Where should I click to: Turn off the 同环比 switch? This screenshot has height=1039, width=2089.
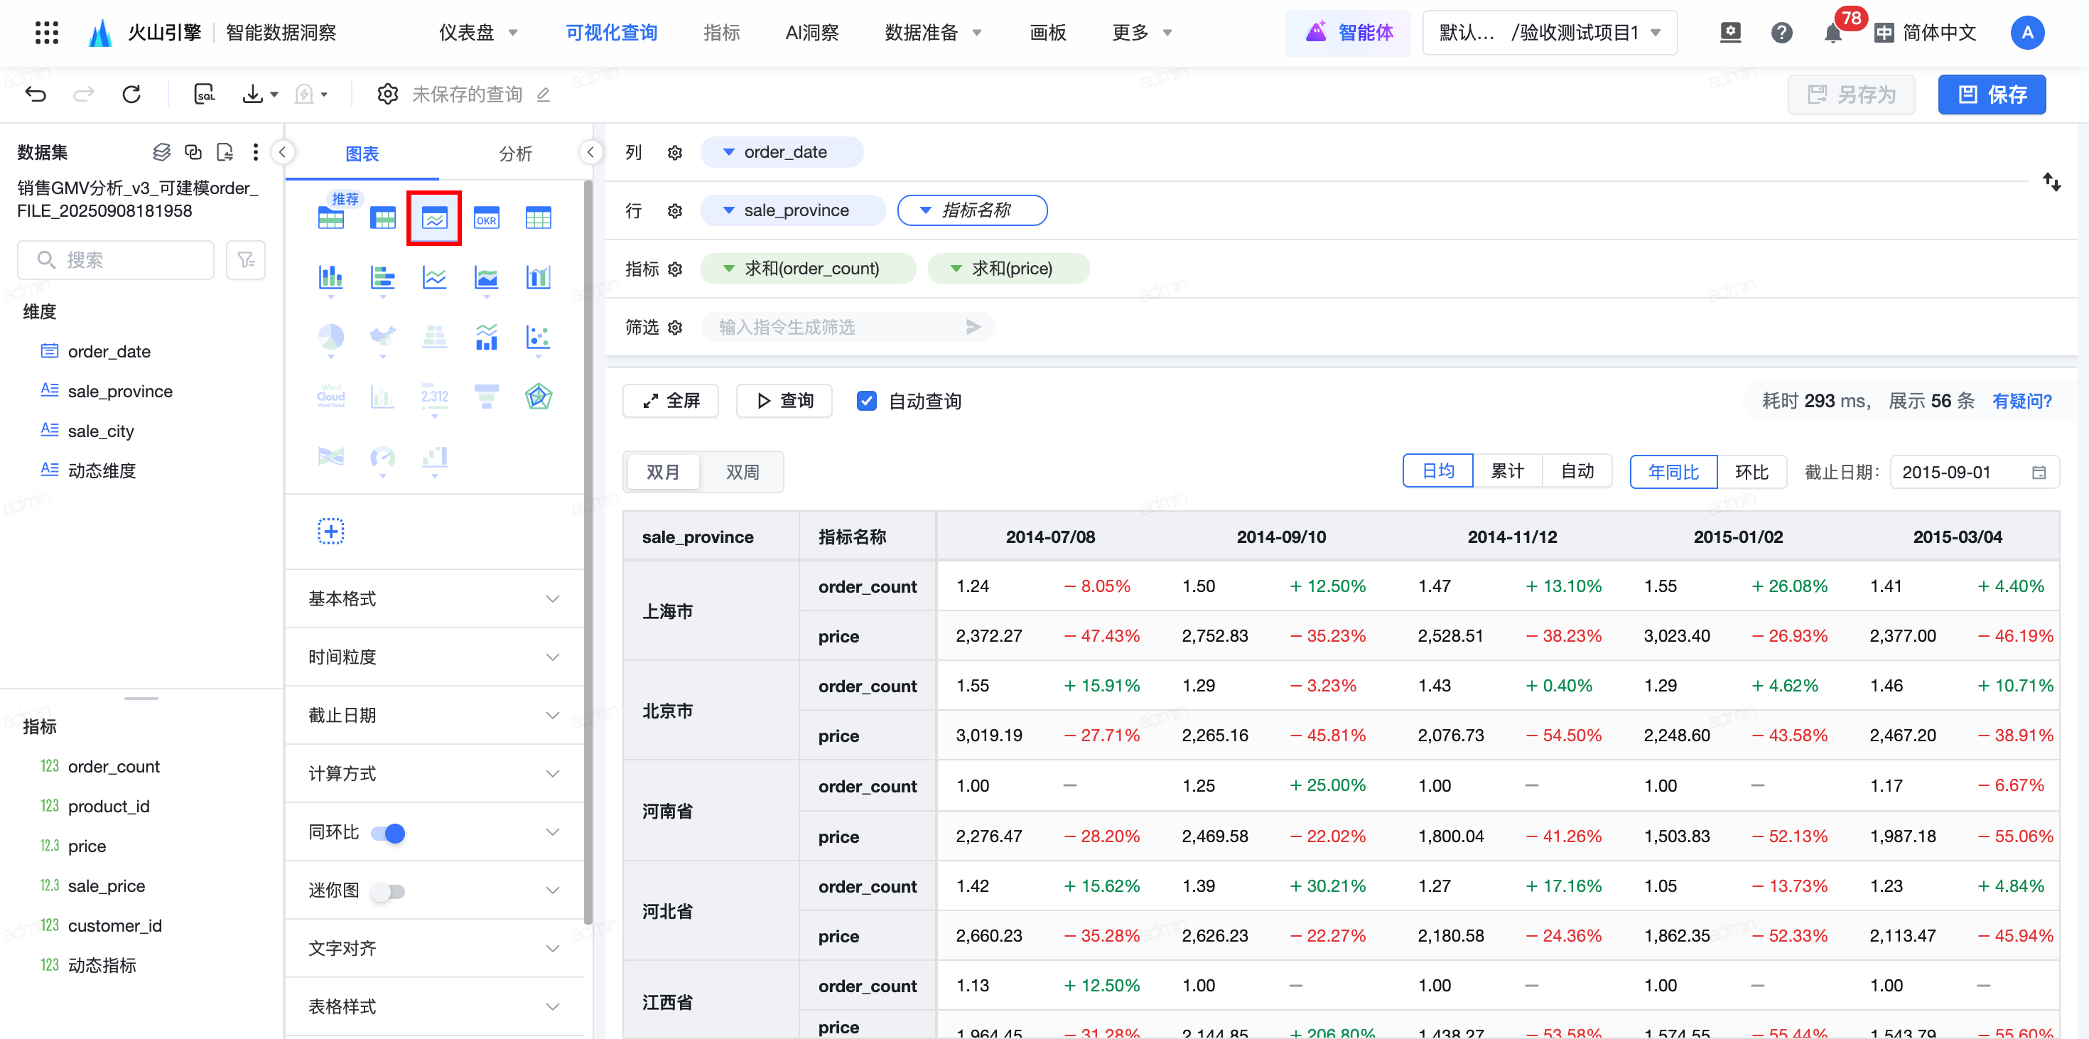[x=389, y=833]
